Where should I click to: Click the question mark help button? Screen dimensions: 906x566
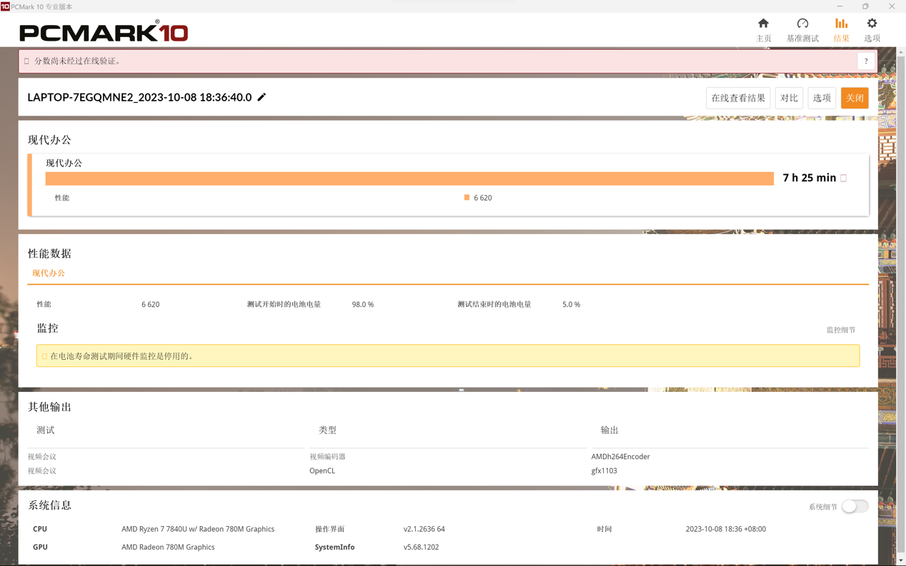pos(866,61)
